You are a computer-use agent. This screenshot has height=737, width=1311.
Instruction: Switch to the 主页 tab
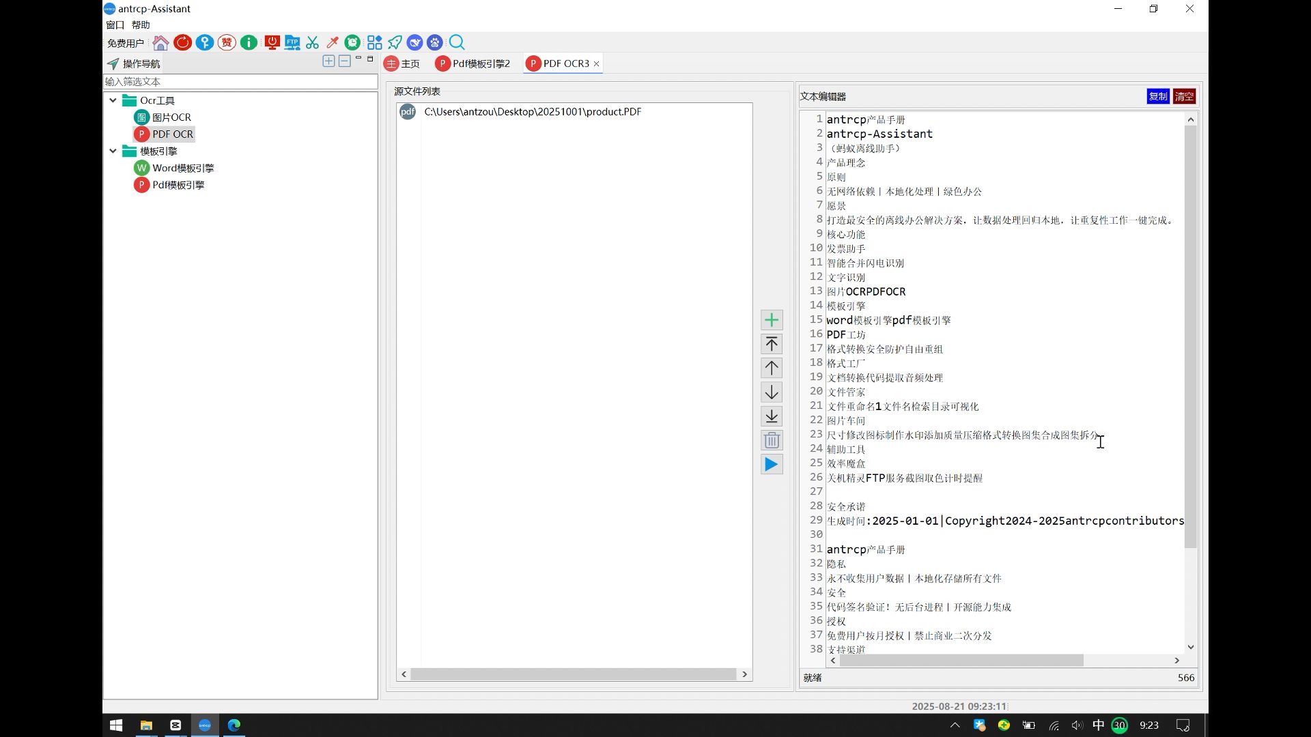[x=403, y=63]
